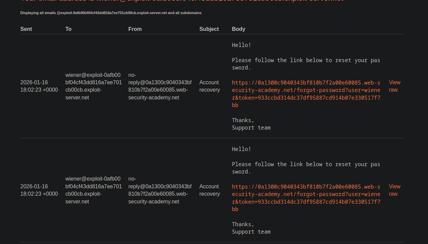Image resolution: width=428 pixels, height=244 pixels.
Task: Click the 'Displaying all emails' notice text
Action: point(111,13)
